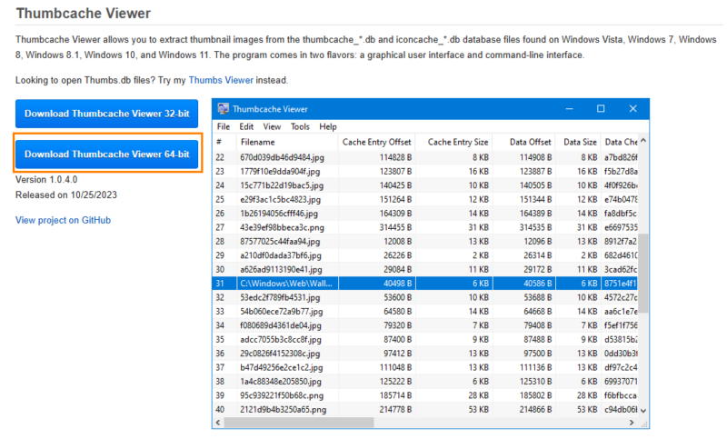Click the horizontal scrollbar thumb
The image size is (727, 439).
coord(299,423)
